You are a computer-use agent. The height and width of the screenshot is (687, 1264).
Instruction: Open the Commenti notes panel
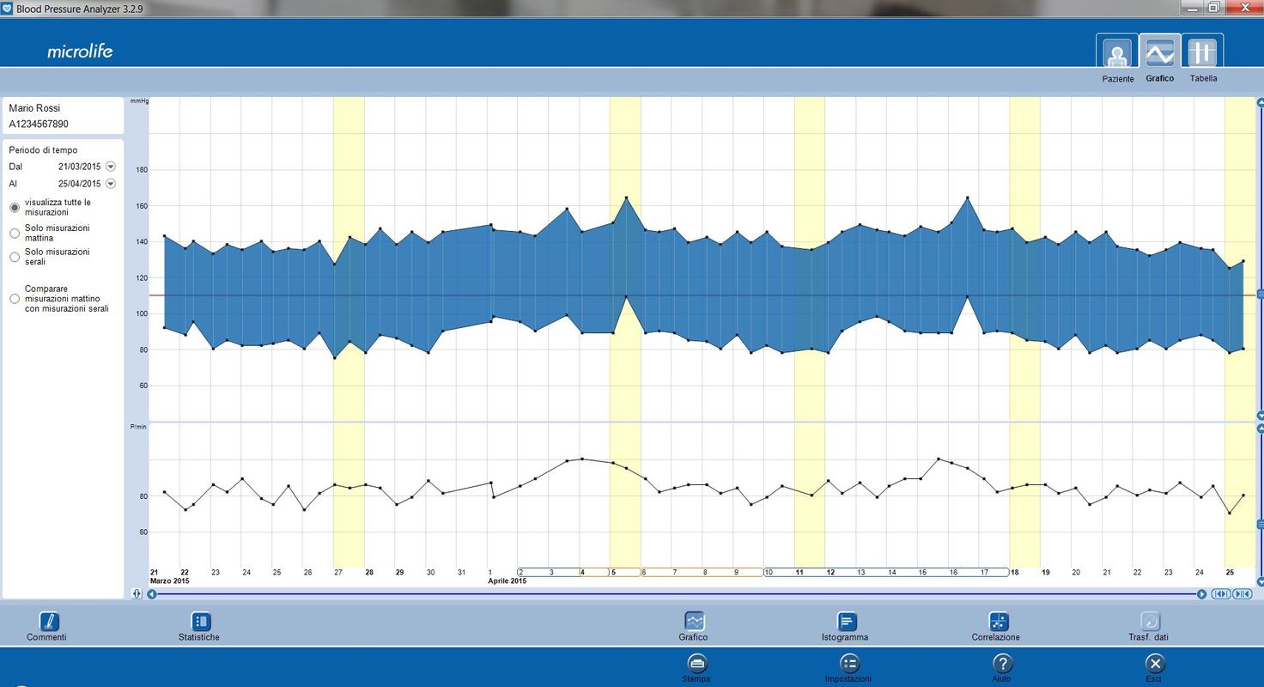point(50,622)
